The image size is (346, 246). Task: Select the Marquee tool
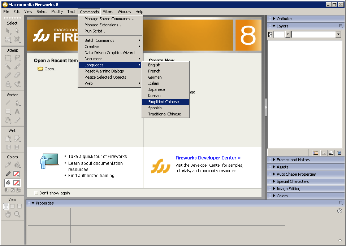point(8,58)
